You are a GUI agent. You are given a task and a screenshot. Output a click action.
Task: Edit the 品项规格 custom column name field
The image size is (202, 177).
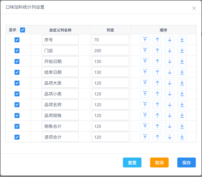pyautogui.click(x=60, y=115)
